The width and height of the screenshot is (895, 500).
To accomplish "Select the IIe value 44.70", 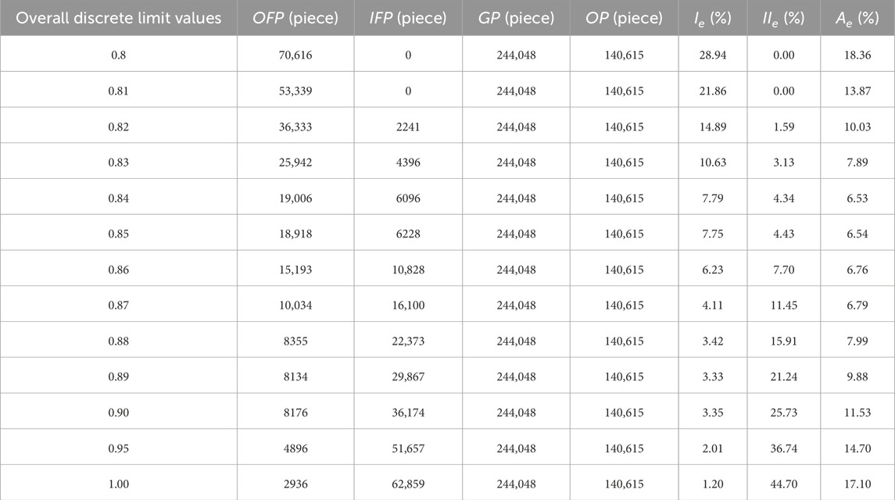I will (784, 484).
